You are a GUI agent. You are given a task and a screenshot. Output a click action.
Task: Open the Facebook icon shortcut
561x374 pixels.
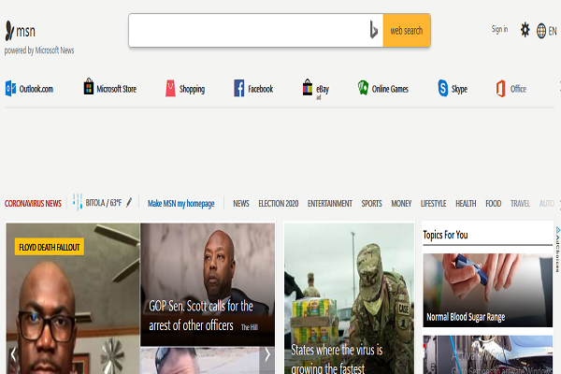(x=239, y=89)
